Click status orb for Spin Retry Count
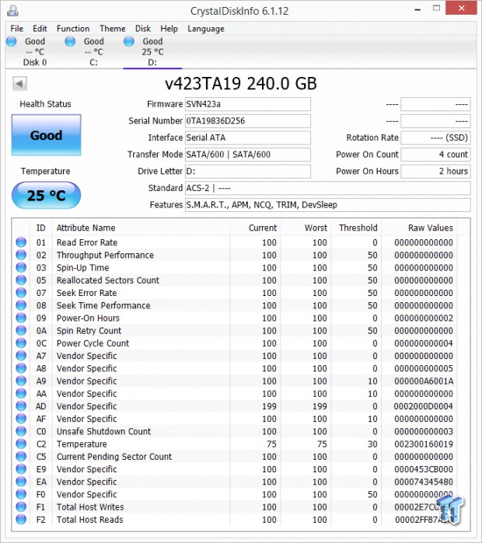This screenshot has height=543, width=482. 21,330
